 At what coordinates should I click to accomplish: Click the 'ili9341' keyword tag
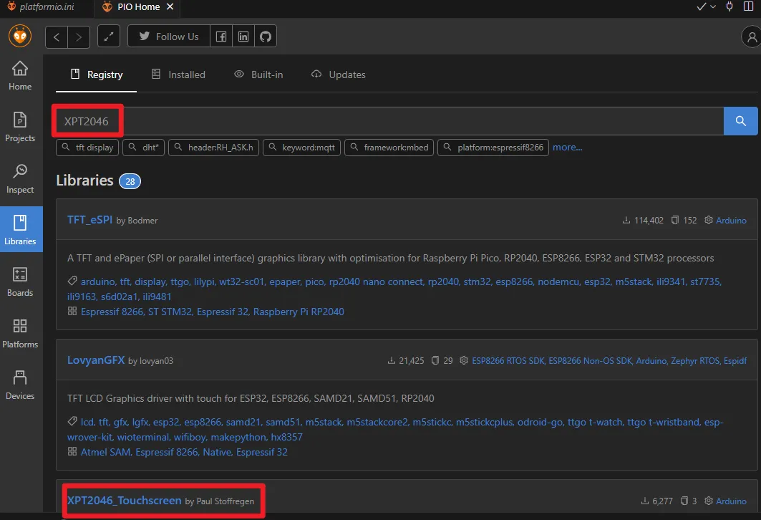click(672, 281)
